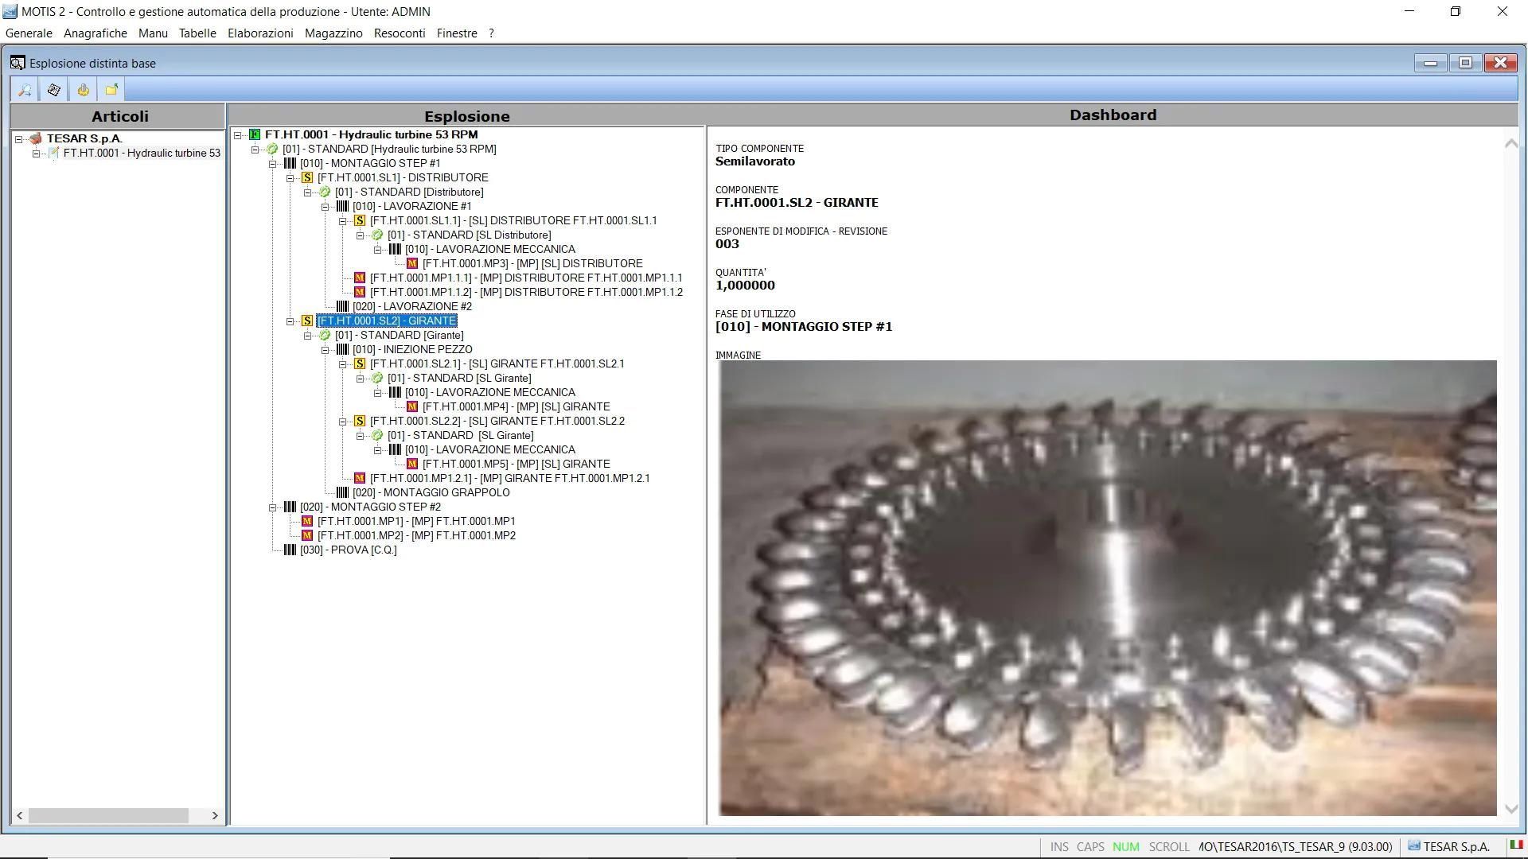Screen dimensions: 1528x859
Task: Click barcode icon of [010] - INIEZIONE PEZZO
Action: [342, 349]
